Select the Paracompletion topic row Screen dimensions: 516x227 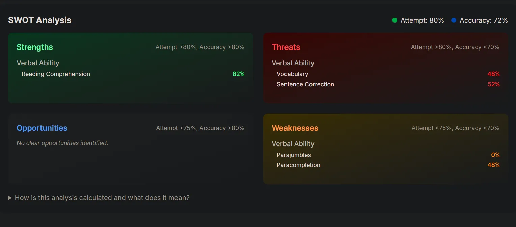(x=388, y=165)
